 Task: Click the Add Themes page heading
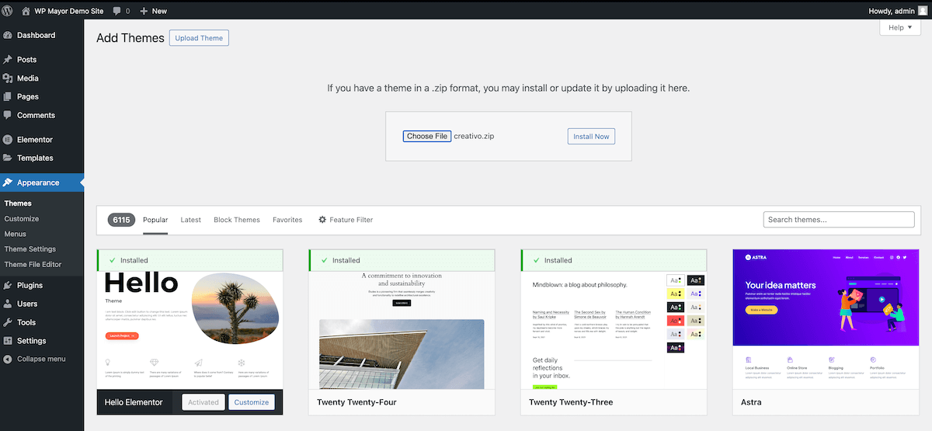pyautogui.click(x=130, y=38)
